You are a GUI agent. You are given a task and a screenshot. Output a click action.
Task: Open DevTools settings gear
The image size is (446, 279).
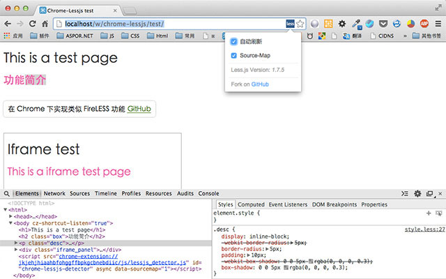pyautogui.click(x=417, y=194)
